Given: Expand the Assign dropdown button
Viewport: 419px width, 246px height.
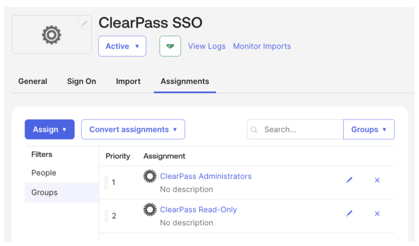Looking at the screenshot, I should 50,130.
